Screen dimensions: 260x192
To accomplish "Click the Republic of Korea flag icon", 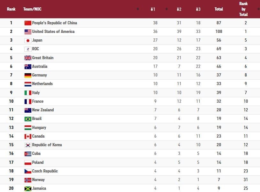I will (28, 145).
